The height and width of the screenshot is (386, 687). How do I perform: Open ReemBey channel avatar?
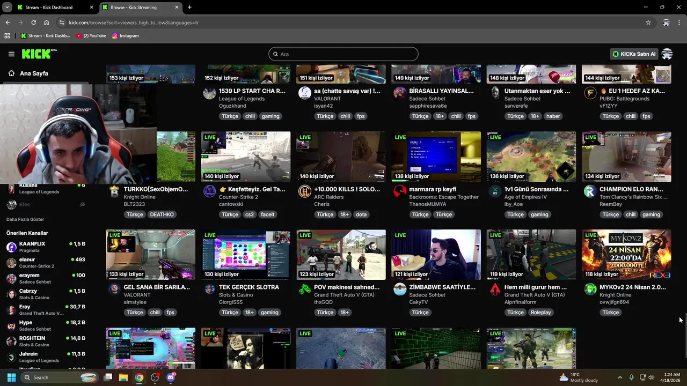tap(590, 191)
